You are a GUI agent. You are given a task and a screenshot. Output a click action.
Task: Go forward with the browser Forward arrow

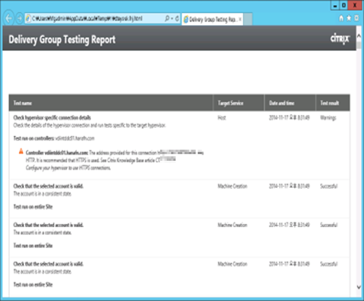point(19,18)
